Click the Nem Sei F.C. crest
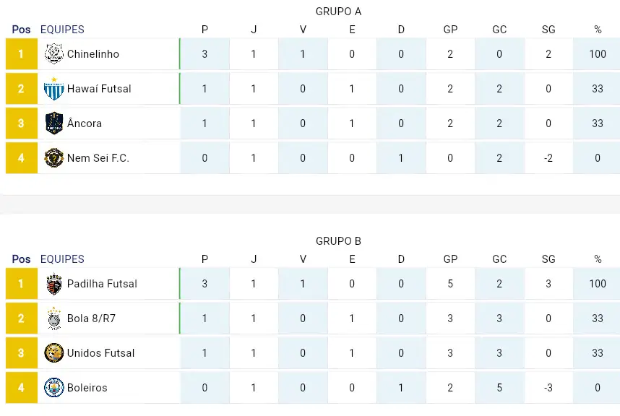This screenshot has width=620, height=416. tap(54, 158)
